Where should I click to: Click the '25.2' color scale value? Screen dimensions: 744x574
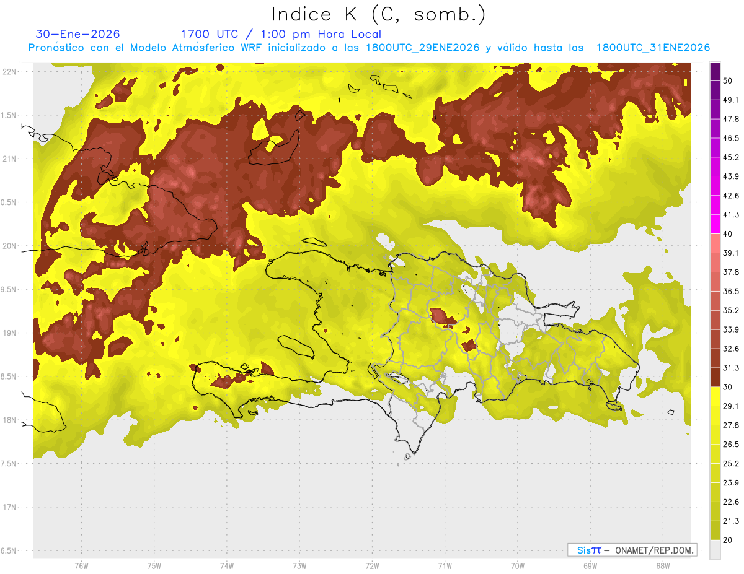(731, 463)
